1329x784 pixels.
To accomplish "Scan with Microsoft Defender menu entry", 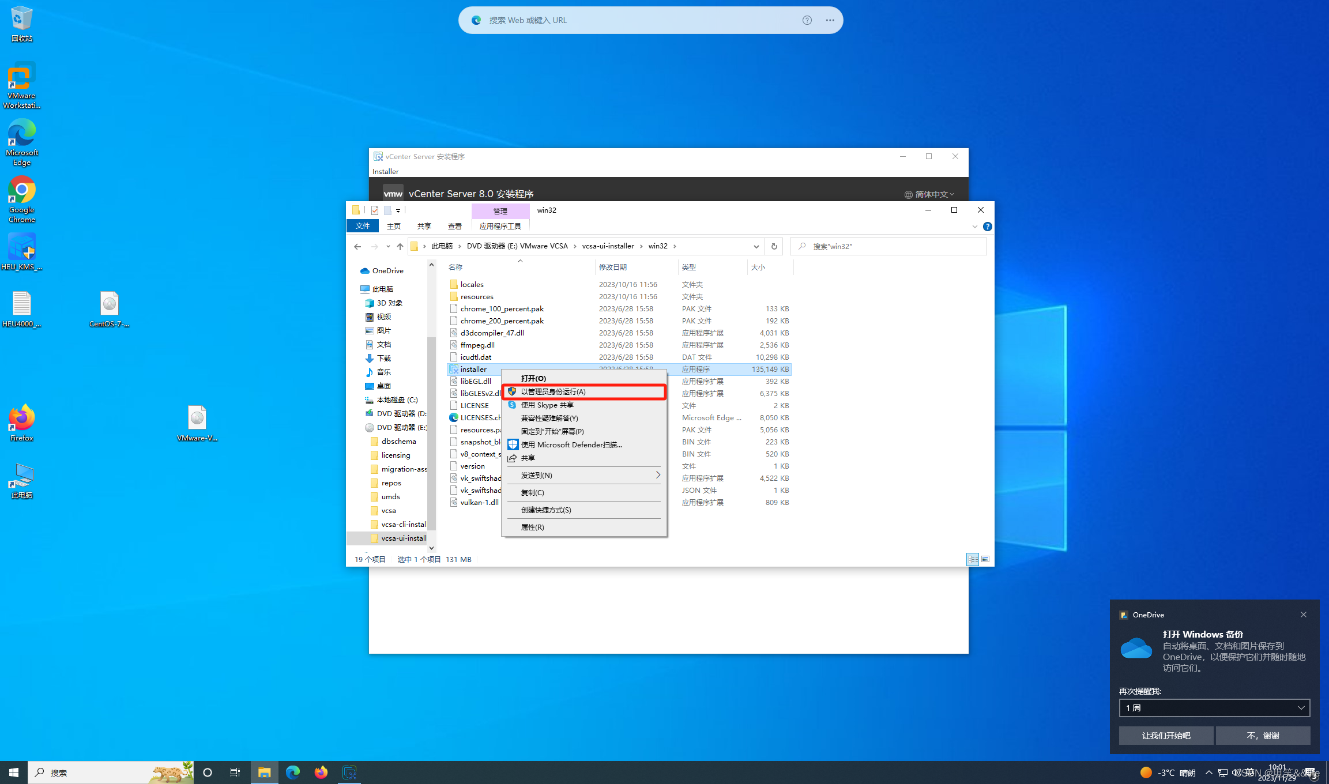I will pos(585,444).
